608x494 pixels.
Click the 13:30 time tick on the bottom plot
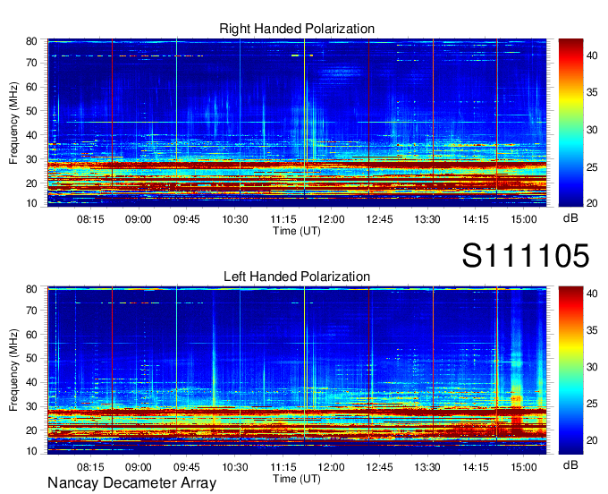point(427,467)
